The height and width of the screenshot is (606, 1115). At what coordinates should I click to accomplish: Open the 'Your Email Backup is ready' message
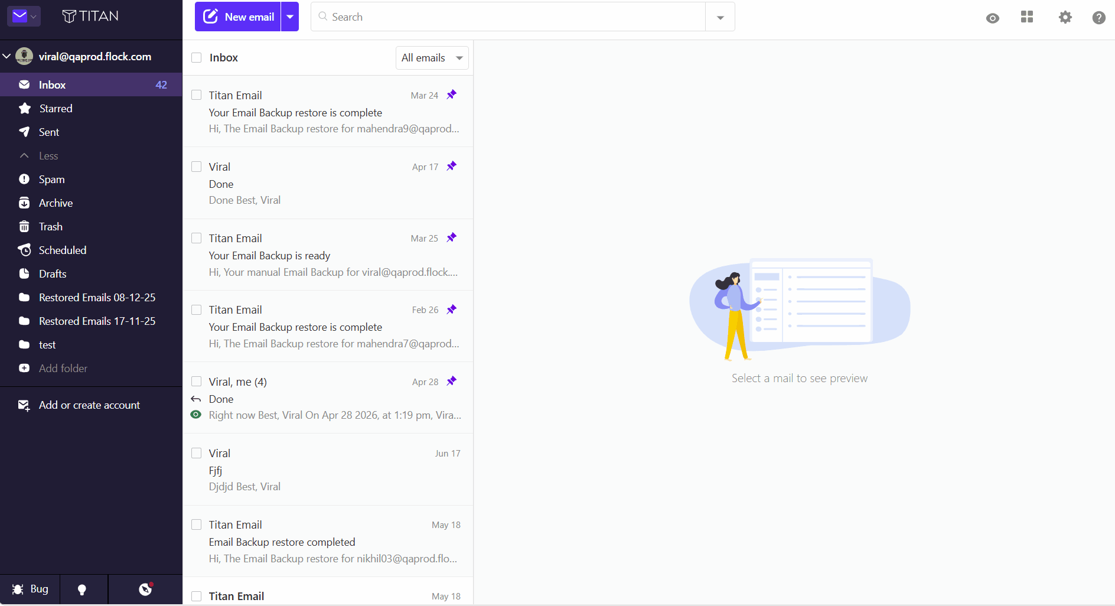pyautogui.click(x=328, y=255)
